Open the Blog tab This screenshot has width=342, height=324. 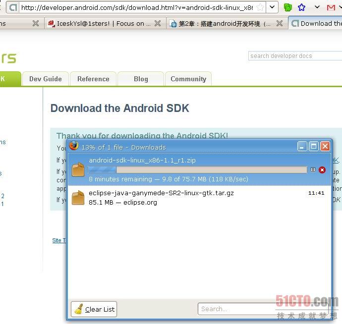point(141,79)
